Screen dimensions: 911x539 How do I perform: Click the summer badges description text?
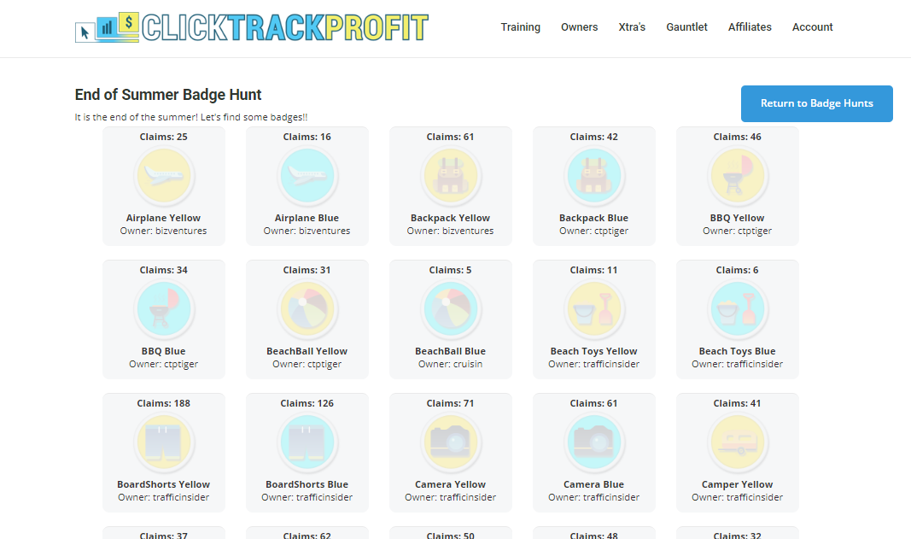[191, 117]
